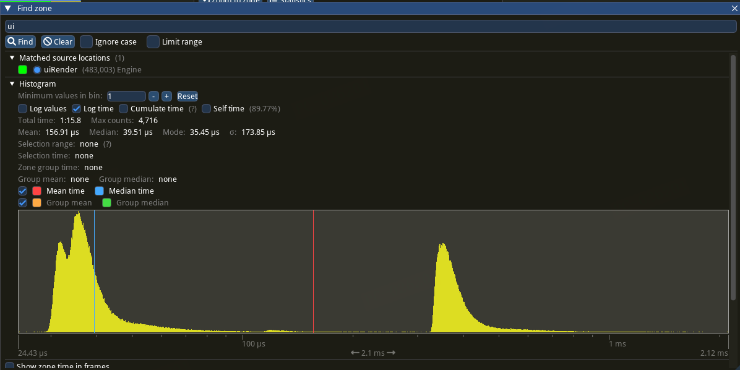Click the vertical scrollbar of Find zone
This screenshot has height=370, width=740.
click(x=733, y=177)
